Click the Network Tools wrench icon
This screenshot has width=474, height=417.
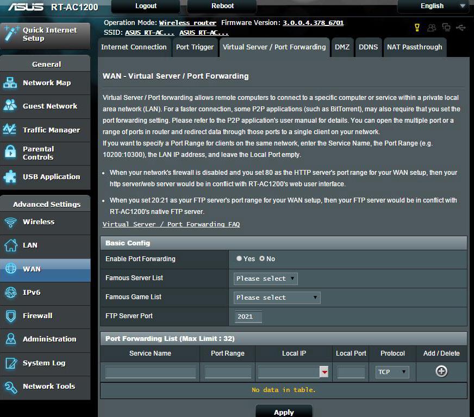click(x=11, y=387)
